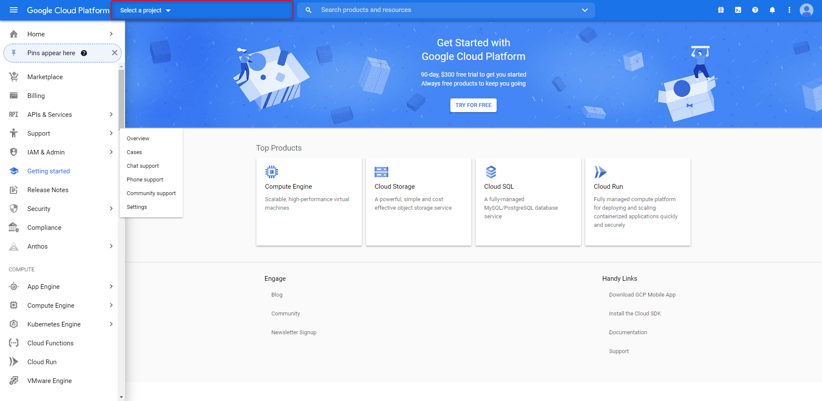This screenshot has height=401, width=822.
Task: Click the Home house icon
Action: click(14, 34)
